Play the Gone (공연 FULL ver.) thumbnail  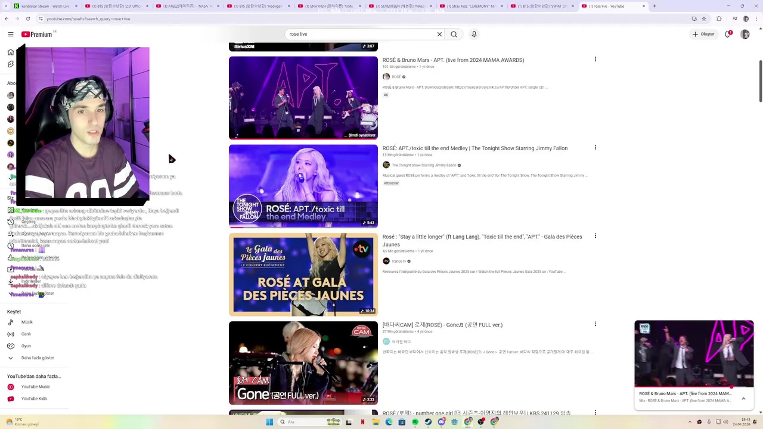click(x=303, y=363)
